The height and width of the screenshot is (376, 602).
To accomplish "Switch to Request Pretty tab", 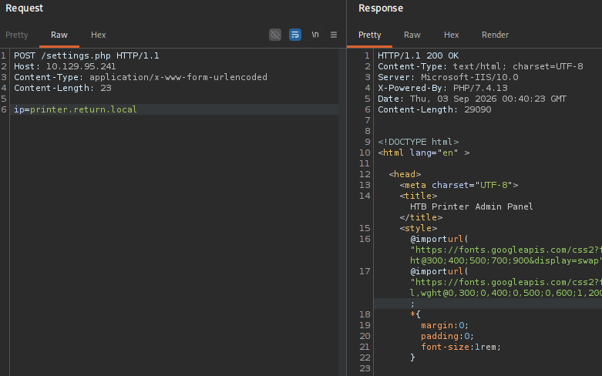I will click(16, 35).
